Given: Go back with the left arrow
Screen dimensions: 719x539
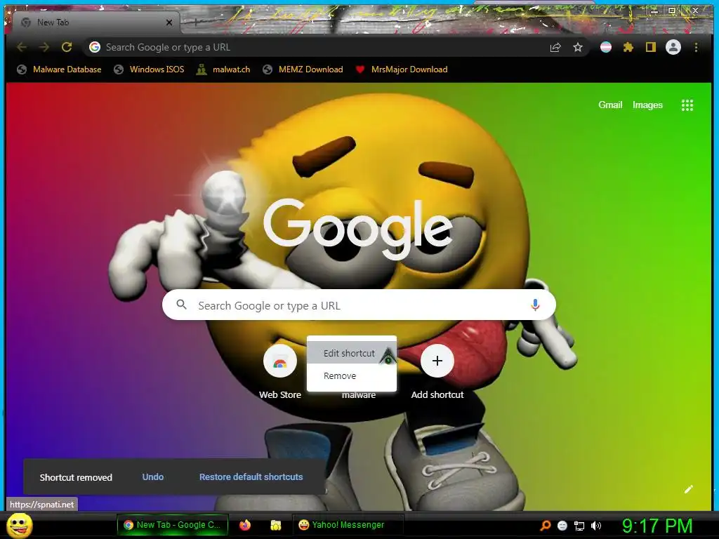Looking at the screenshot, I should [22, 47].
